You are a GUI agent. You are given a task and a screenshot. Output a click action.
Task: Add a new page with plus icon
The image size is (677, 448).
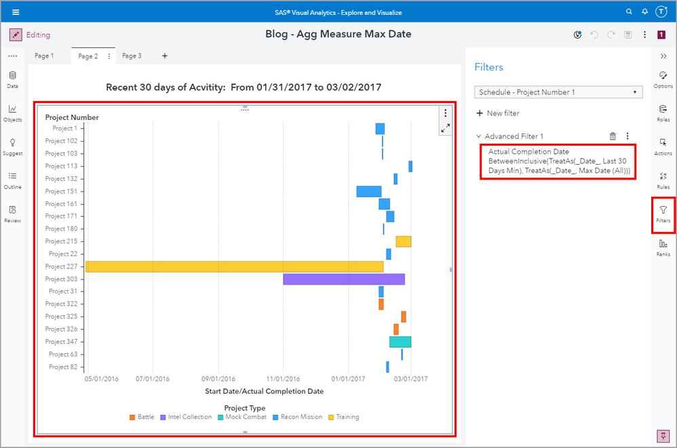coord(164,56)
